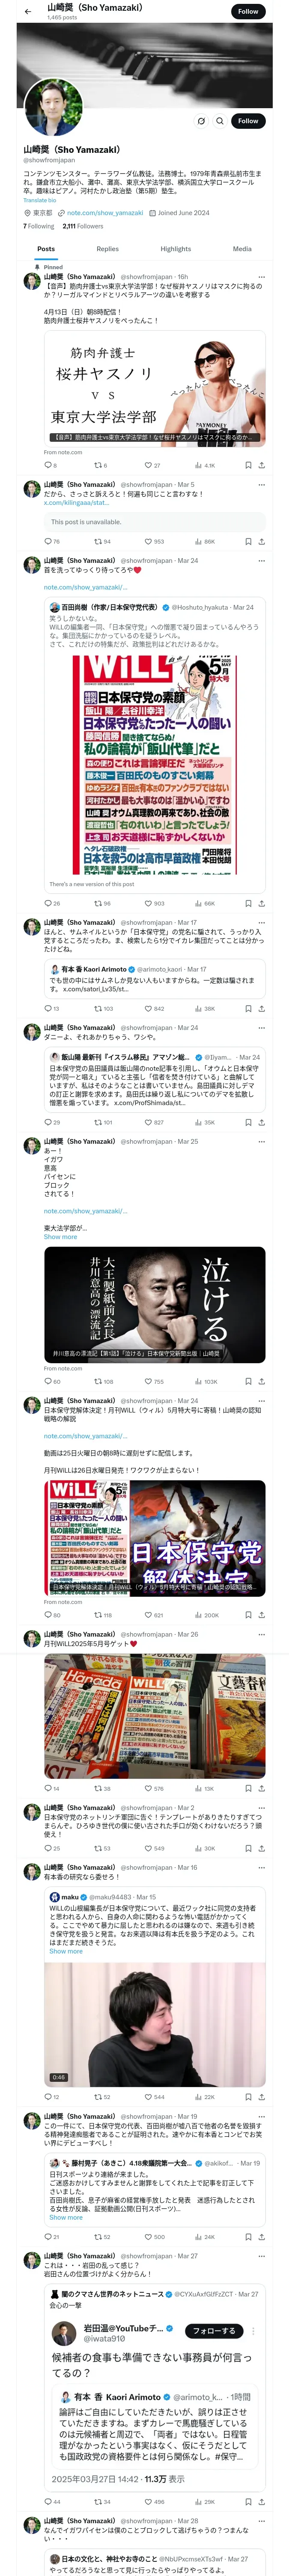Click Translate bio under the profile description
The width and height of the screenshot is (289, 2576).
pyautogui.click(x=40, y=200)
